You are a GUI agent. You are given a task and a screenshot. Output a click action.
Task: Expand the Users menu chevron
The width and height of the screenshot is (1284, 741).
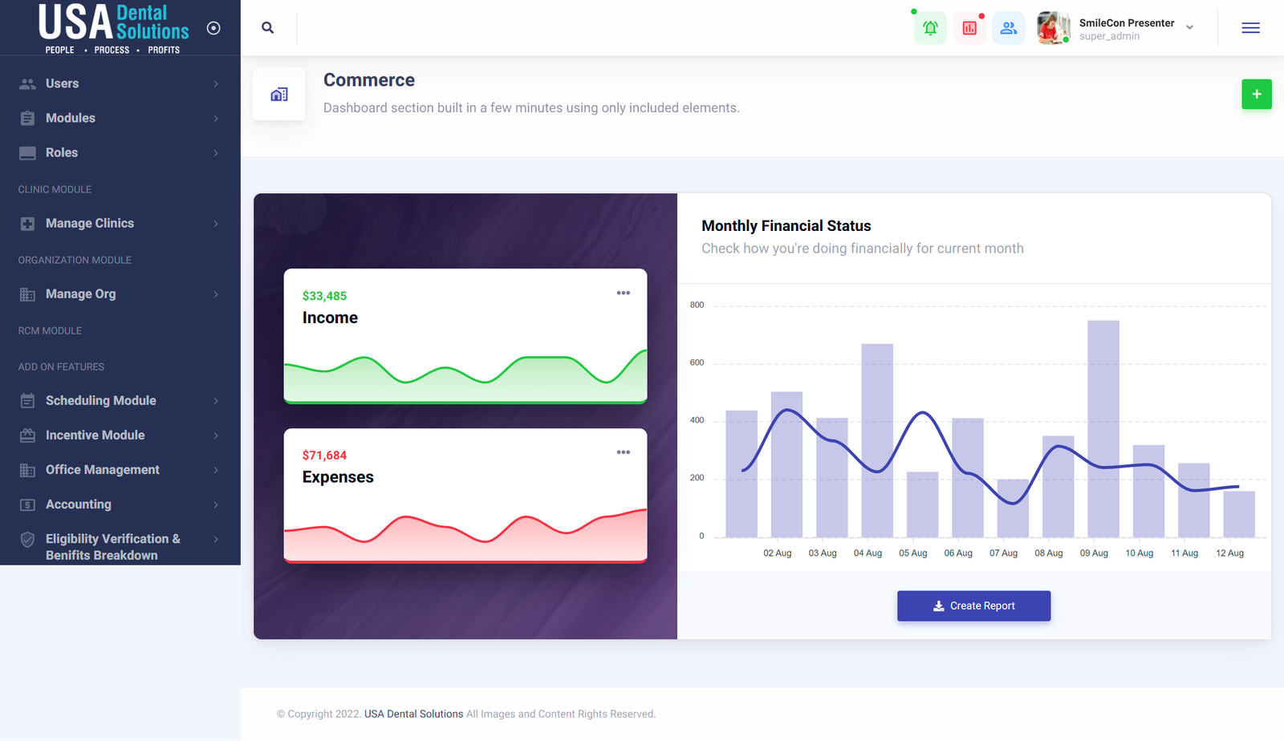(x=216, y=84)
